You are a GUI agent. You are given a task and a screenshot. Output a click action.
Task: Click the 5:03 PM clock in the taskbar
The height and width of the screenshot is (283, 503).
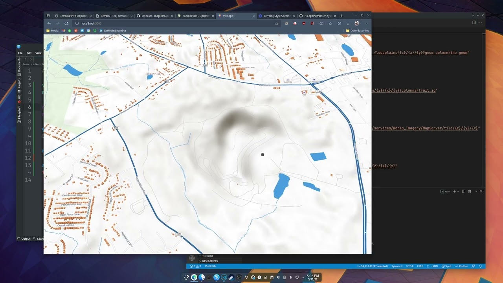[x=313, y=277]
